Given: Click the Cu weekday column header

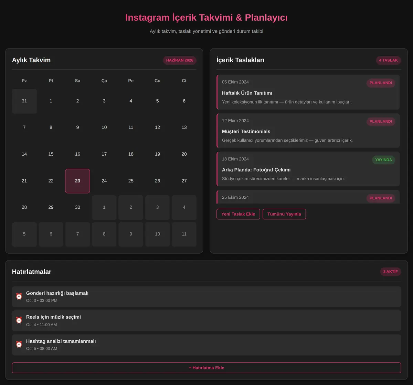Looking at the screenshot, I should (x=157, y=81).
